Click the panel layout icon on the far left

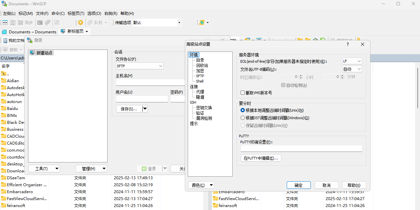[x=5, y=23]
